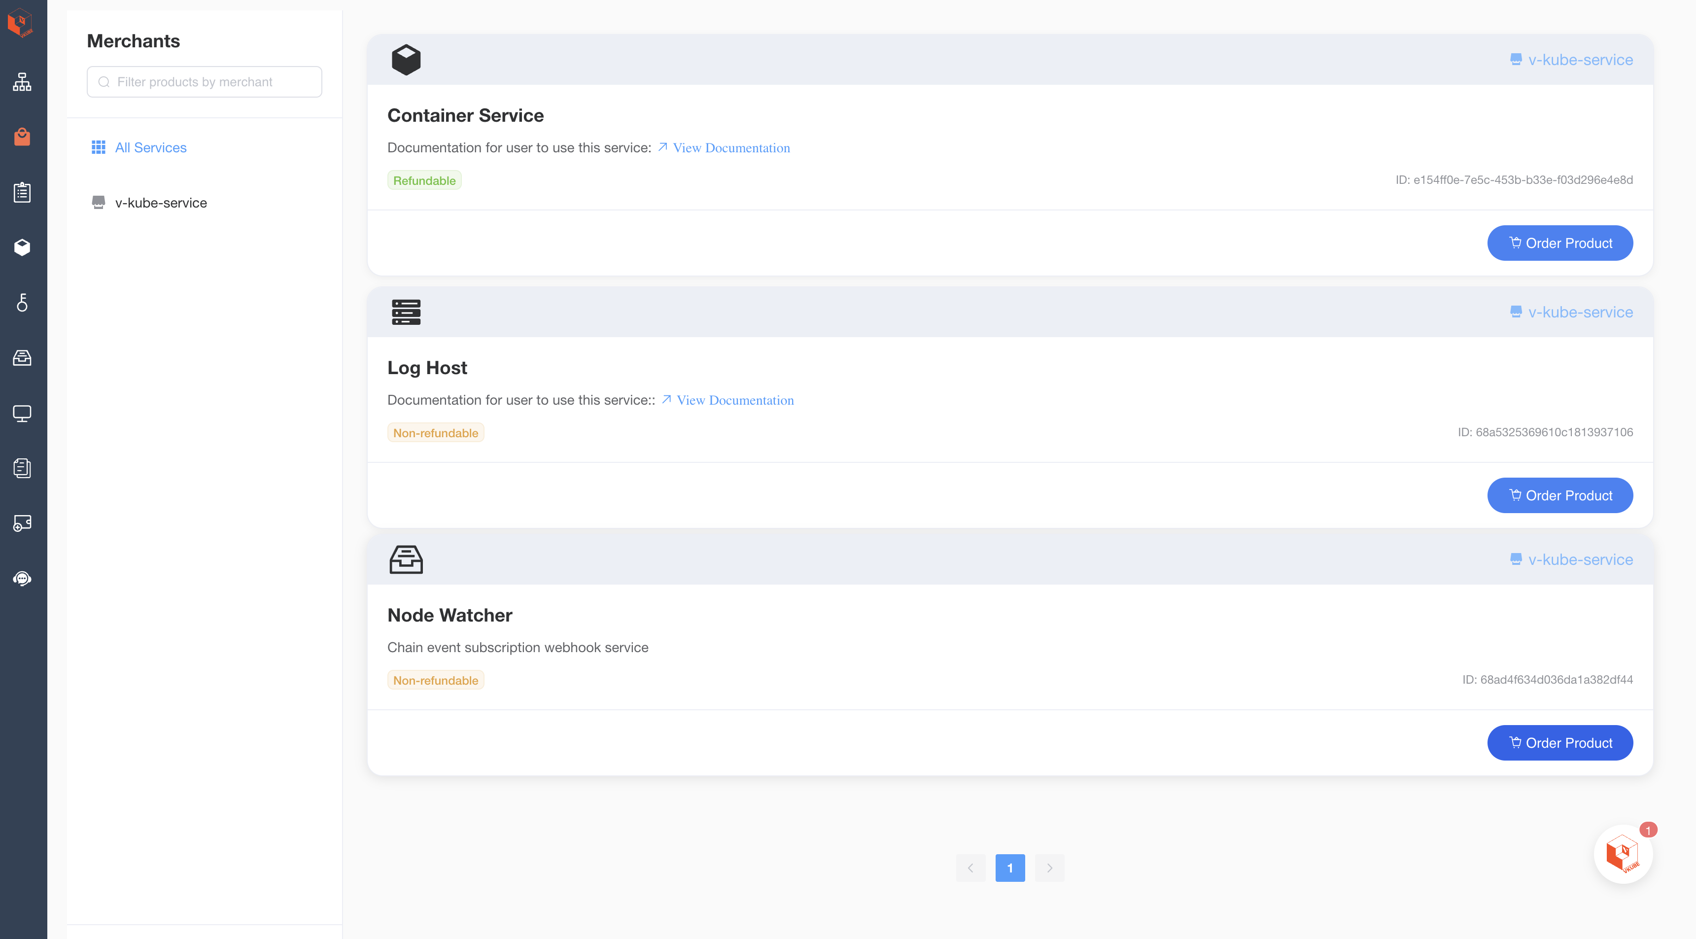Open the marketplace shopping bag icon
The height and width of the screenshot is (939, 1696).
click(22, 137)
